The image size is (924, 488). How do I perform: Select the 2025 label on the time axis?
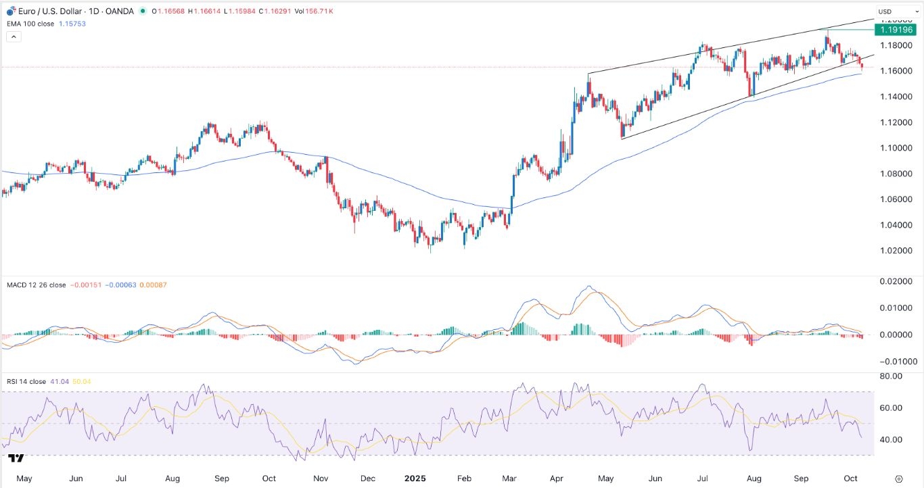click(414, 479)
